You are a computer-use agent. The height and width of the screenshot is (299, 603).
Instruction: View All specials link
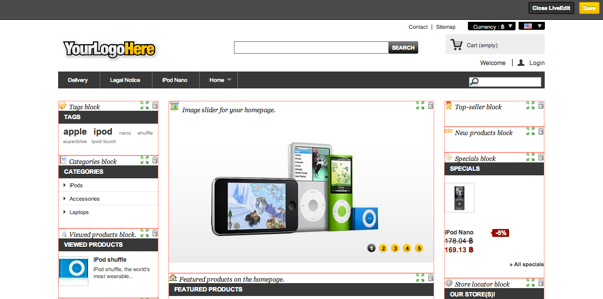[527, 264]
